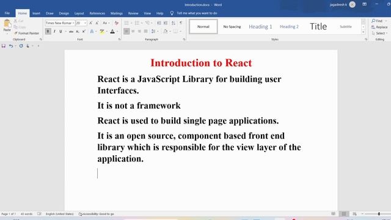Apply the Heading 2 style
This screenshot has width=391, height=220.
289,26
